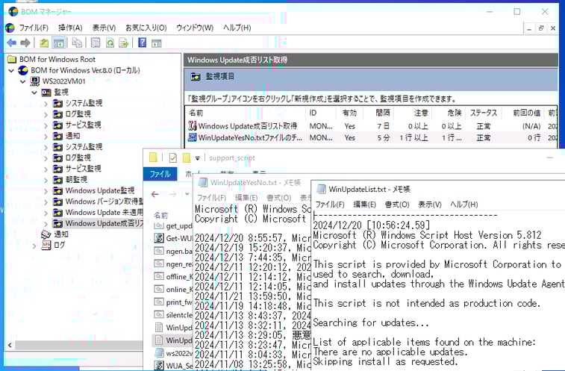The height and width of the screenshot is (371, 565).
Task: Click the 監視項目 header folder icon
Action: (196, 76)
